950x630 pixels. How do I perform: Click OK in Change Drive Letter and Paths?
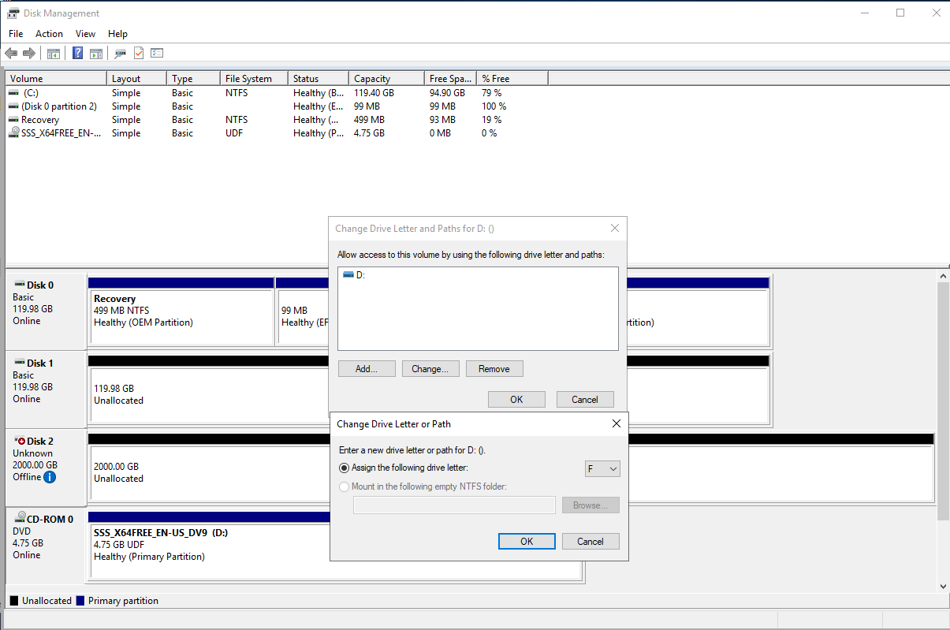tap(516, 399)
